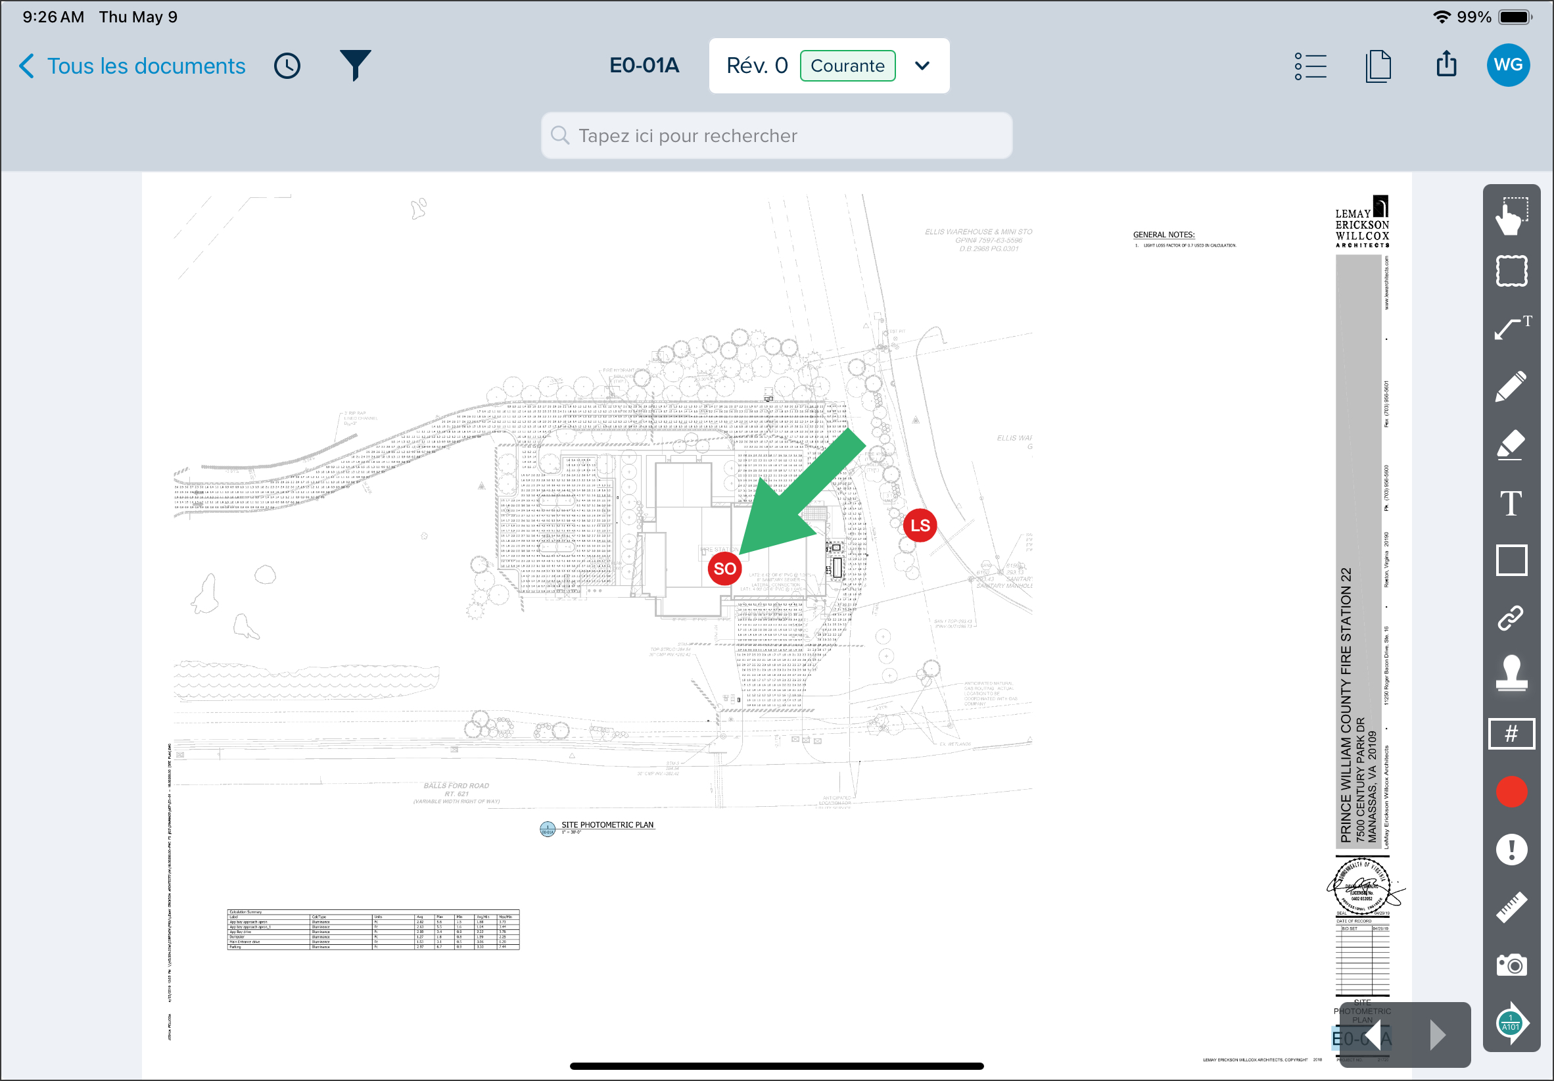1554x1081 pixels.
Task: Open the SO markup pin
Action: 725,569
